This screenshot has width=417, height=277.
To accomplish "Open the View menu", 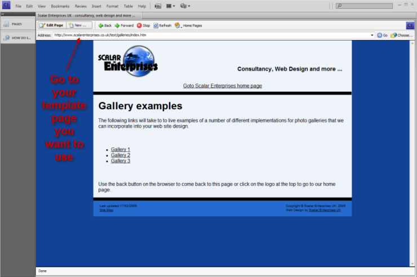I will [x=42, y=6].
